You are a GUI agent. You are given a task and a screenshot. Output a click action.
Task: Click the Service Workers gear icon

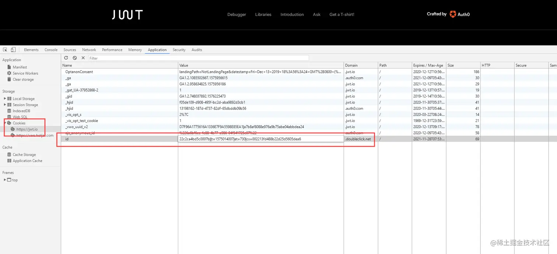tap(9, 73)
